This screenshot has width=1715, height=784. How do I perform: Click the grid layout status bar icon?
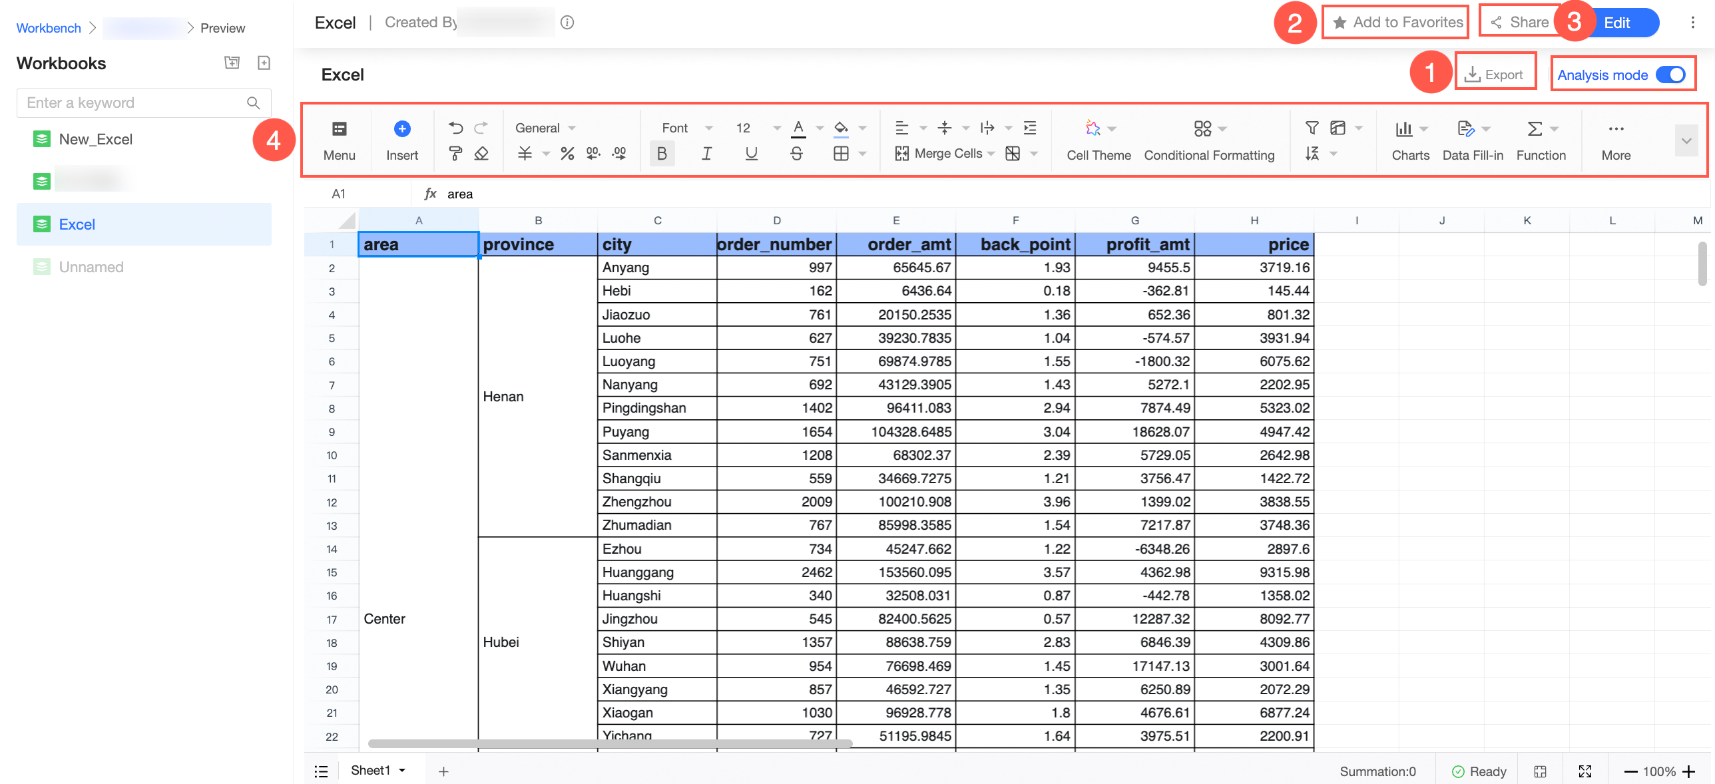click(x=1540, y=771)
